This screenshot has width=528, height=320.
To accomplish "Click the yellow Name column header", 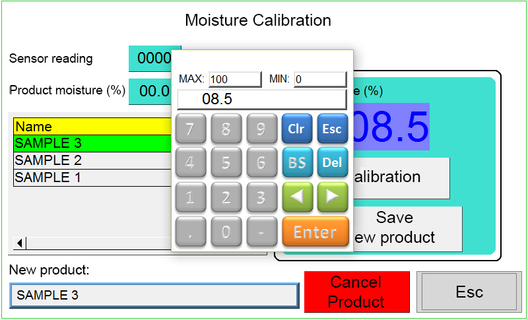I will click(92, 126).
